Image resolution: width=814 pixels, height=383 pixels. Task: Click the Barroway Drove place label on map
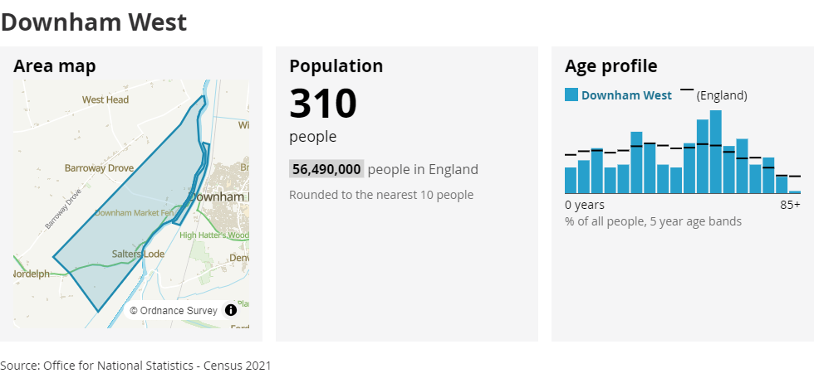pyautogui.click(x=99, y=168)
